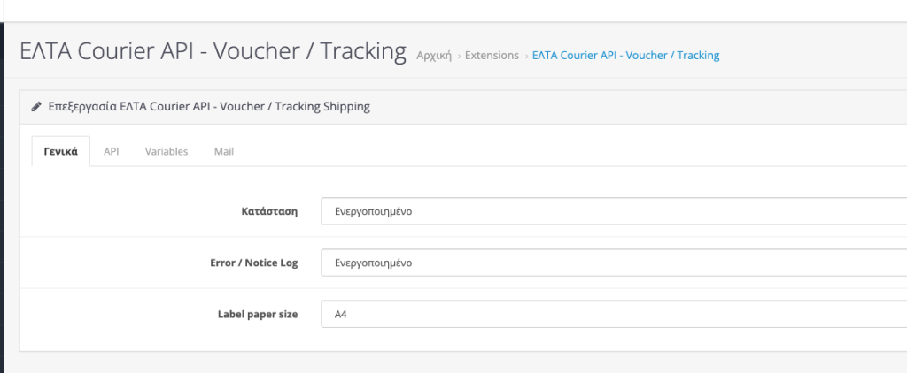Select the Γενικά tab
This screenshot has height=373, width=907.
(61, 151)
